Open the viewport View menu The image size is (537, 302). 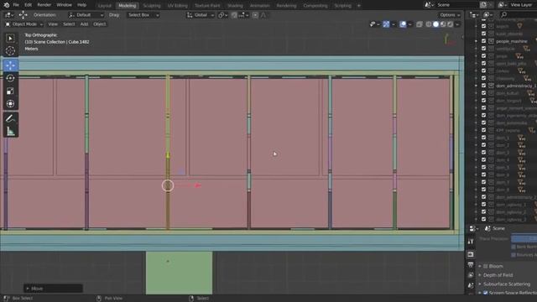pos(53,24)
